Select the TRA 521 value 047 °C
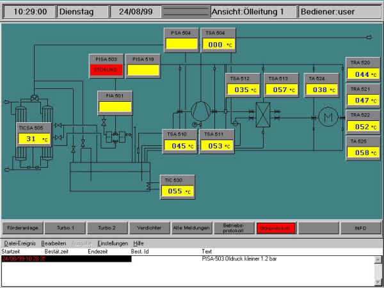Screen dimensions: 384x288 tap(363, 100)
